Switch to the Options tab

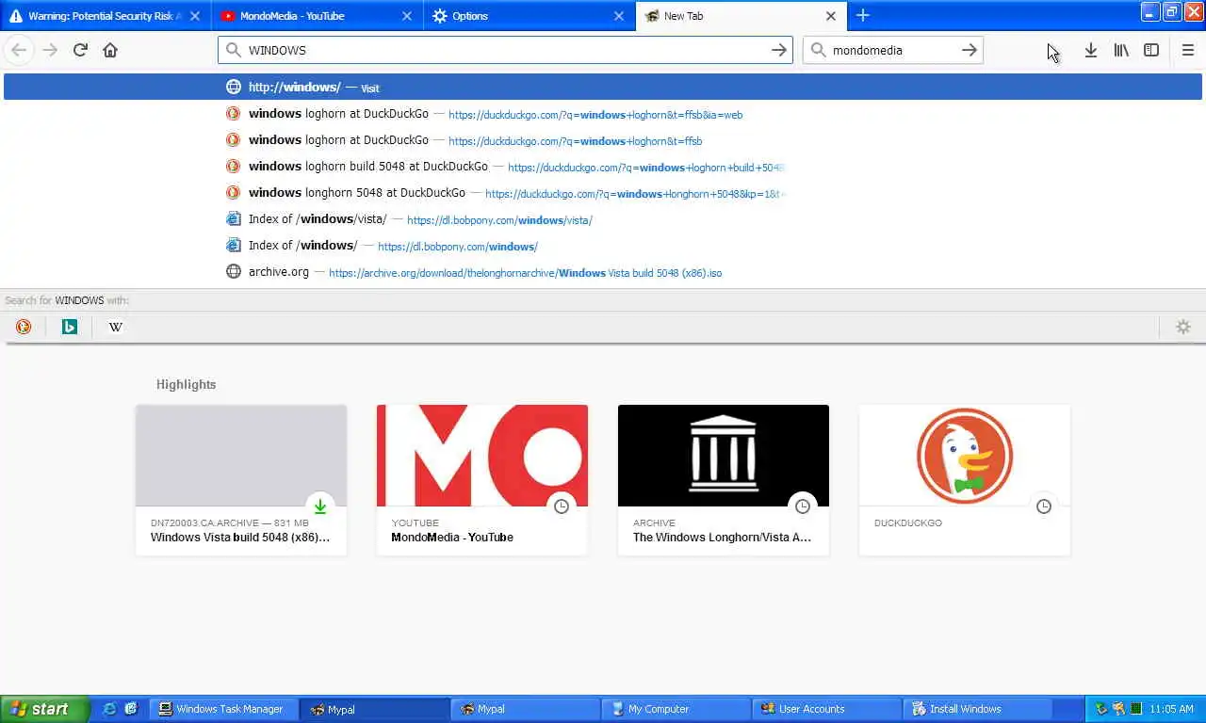(530, 16)
